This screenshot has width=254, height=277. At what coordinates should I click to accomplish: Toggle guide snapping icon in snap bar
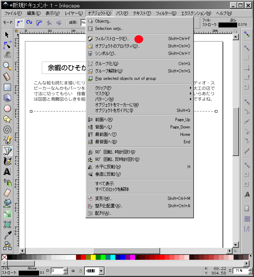pos(247,228)
